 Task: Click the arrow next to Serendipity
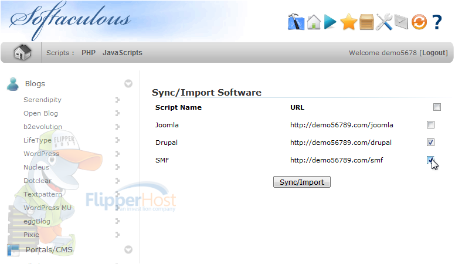tap(117, 100)
